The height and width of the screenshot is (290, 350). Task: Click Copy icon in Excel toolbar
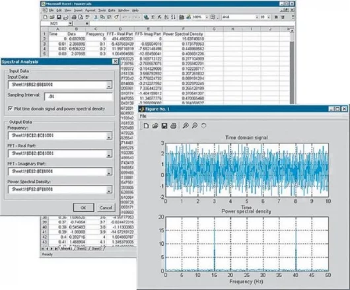click(102, 17)
